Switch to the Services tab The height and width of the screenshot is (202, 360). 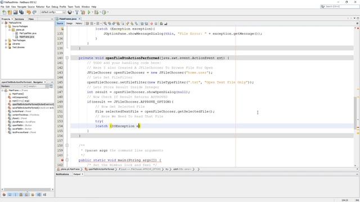point(19,19)
